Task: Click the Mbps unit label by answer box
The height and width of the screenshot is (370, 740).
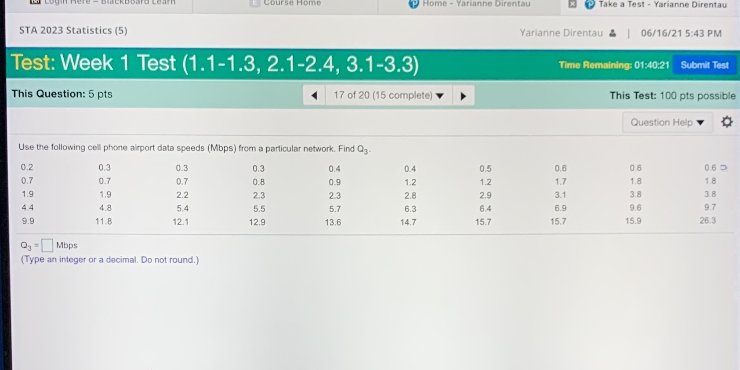Action: pyautogui.click(x=67, y=245)
